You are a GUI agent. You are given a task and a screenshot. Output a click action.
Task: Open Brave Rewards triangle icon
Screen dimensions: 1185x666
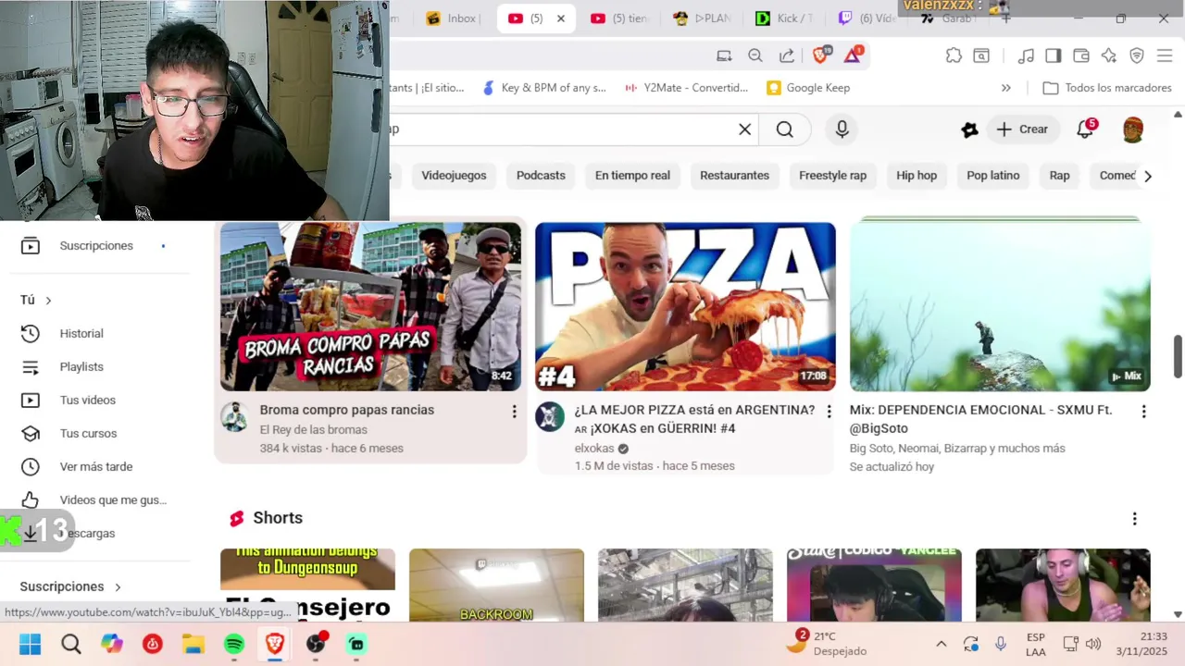tap(853, 55)
